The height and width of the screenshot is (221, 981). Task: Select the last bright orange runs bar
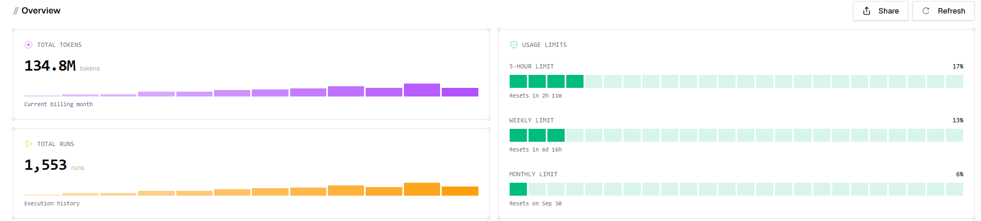tap(460, 191)
